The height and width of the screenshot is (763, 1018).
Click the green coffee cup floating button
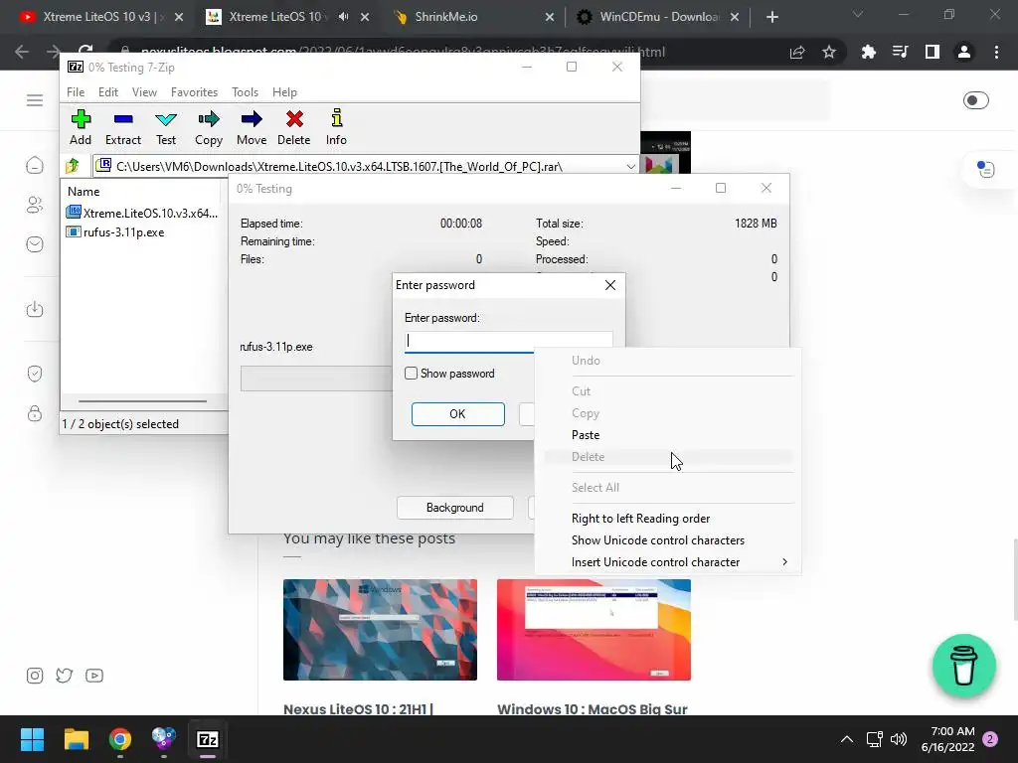(964, 666)
